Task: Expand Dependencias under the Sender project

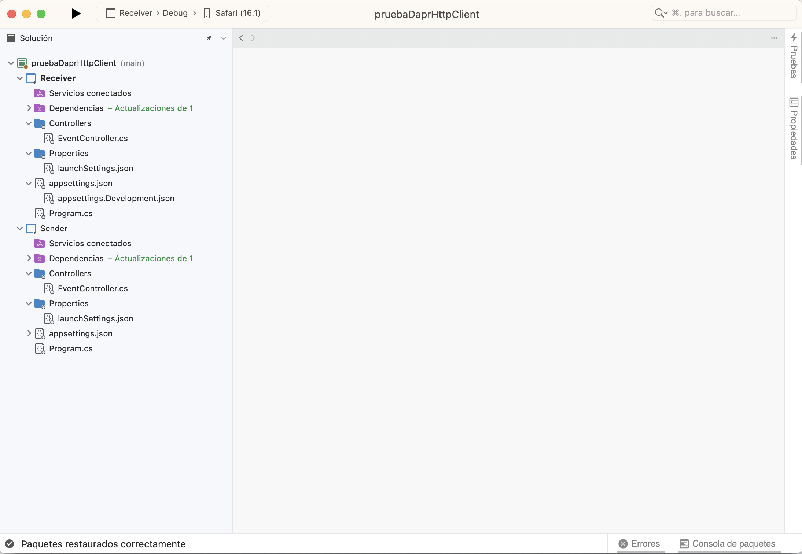Action: point(29,258)
